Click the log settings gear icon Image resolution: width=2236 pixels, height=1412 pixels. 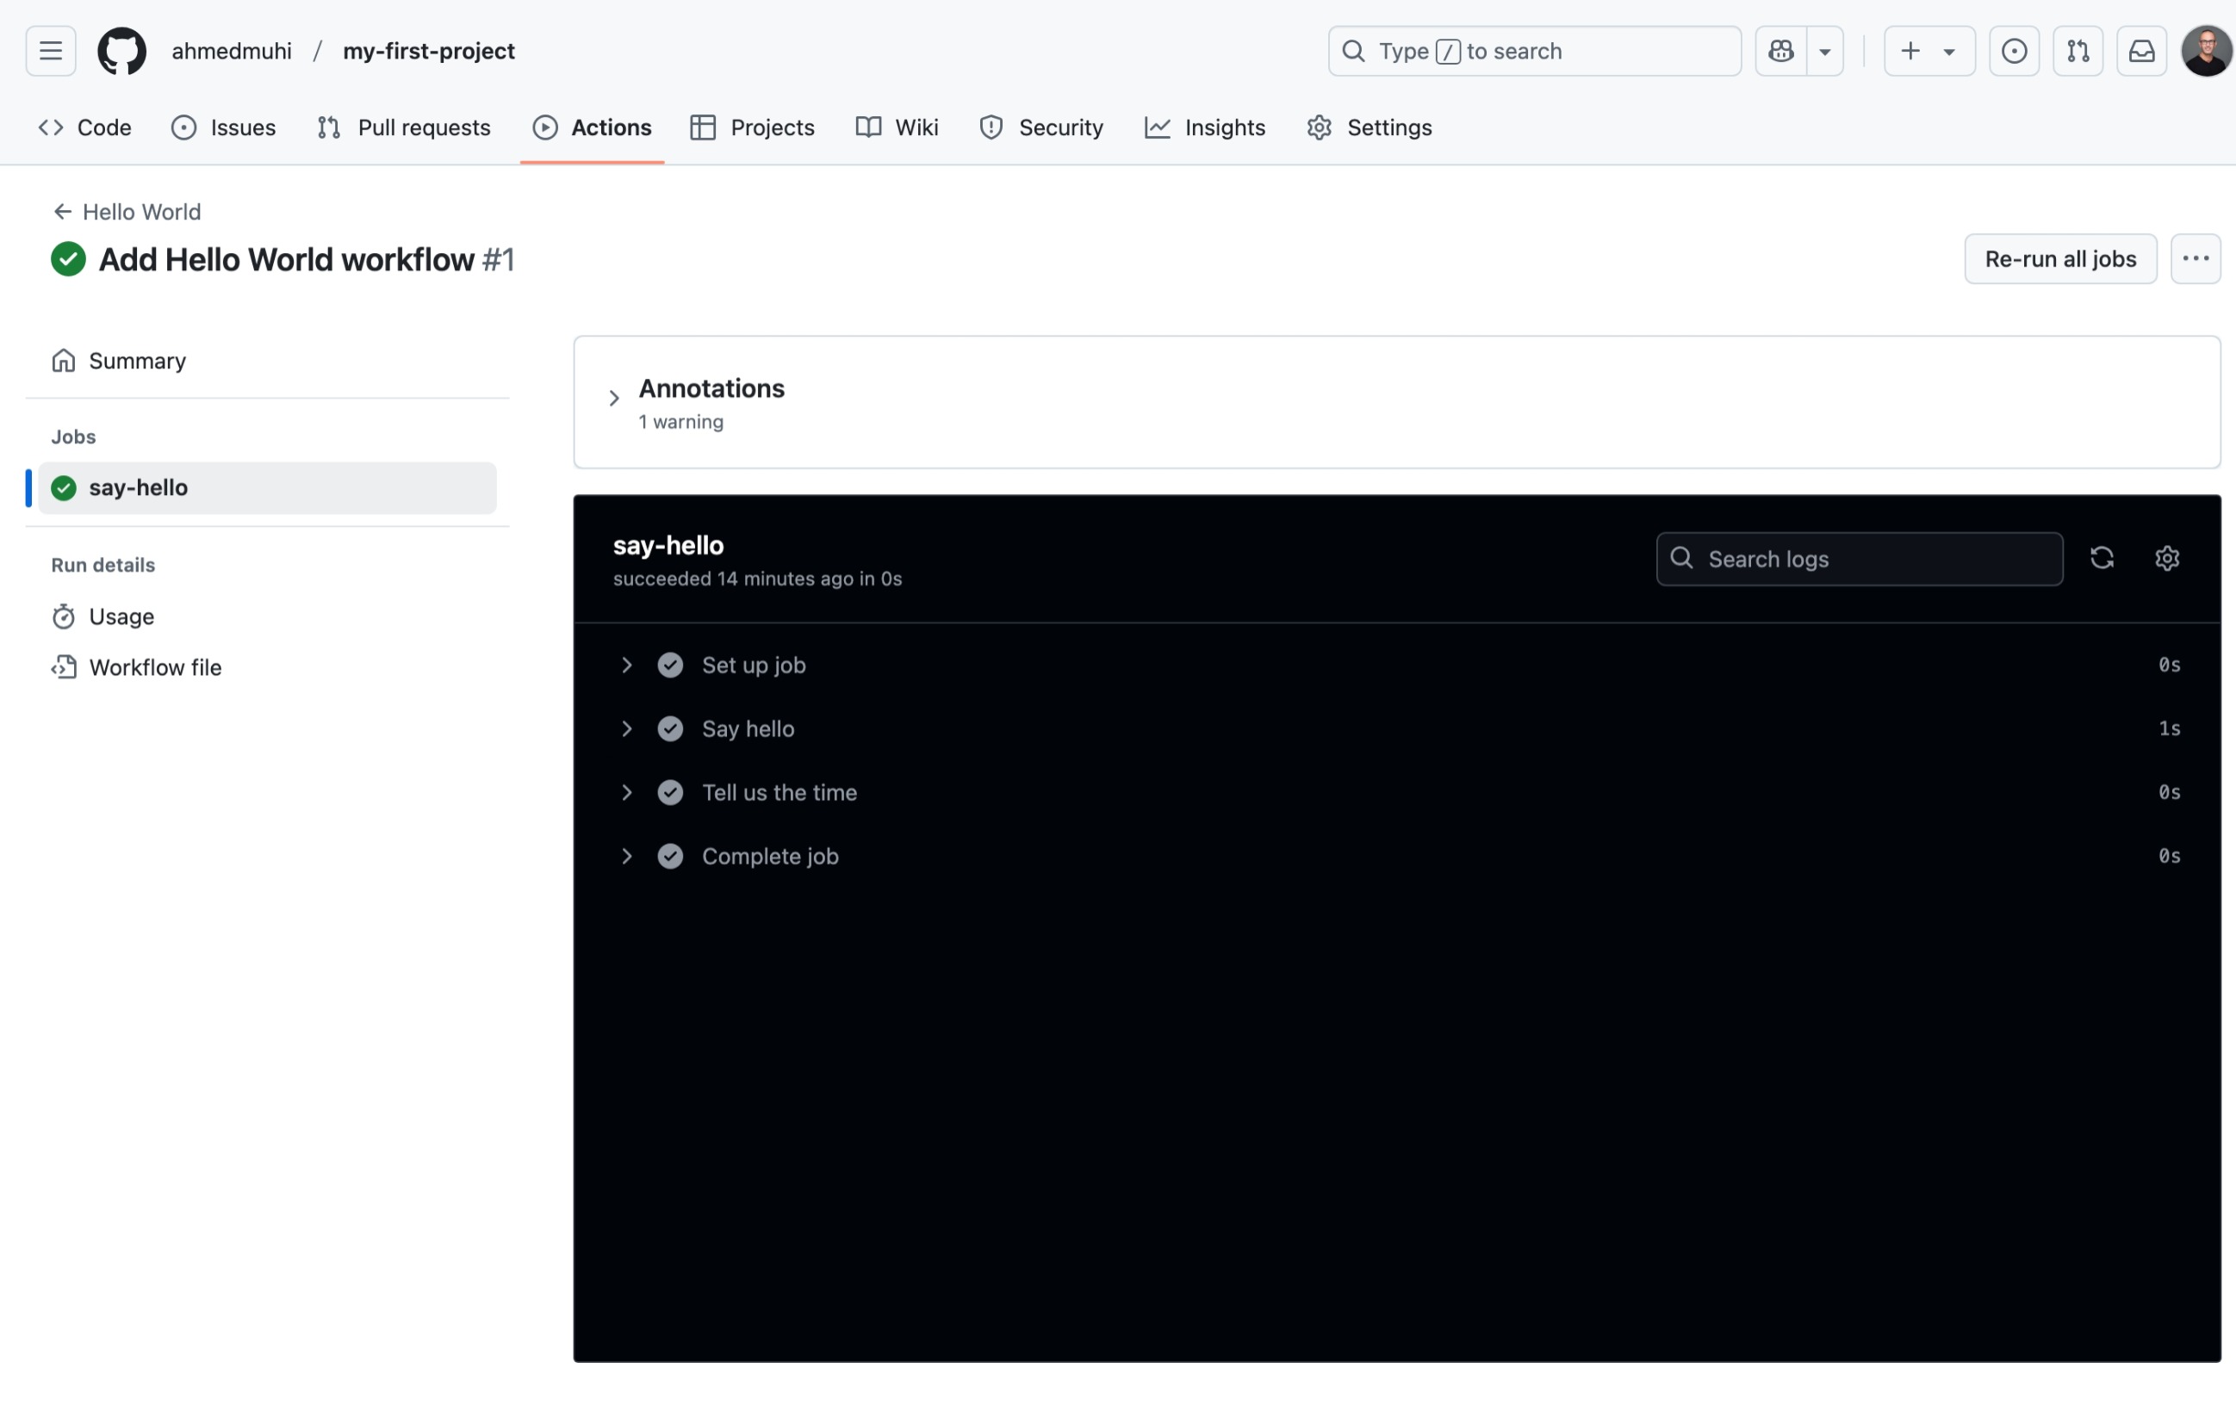2166,558
